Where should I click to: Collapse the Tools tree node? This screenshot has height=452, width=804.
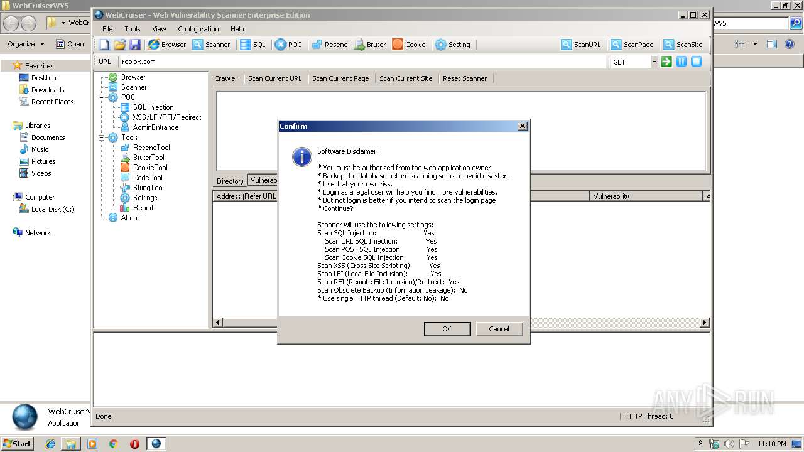click(102, 137)
